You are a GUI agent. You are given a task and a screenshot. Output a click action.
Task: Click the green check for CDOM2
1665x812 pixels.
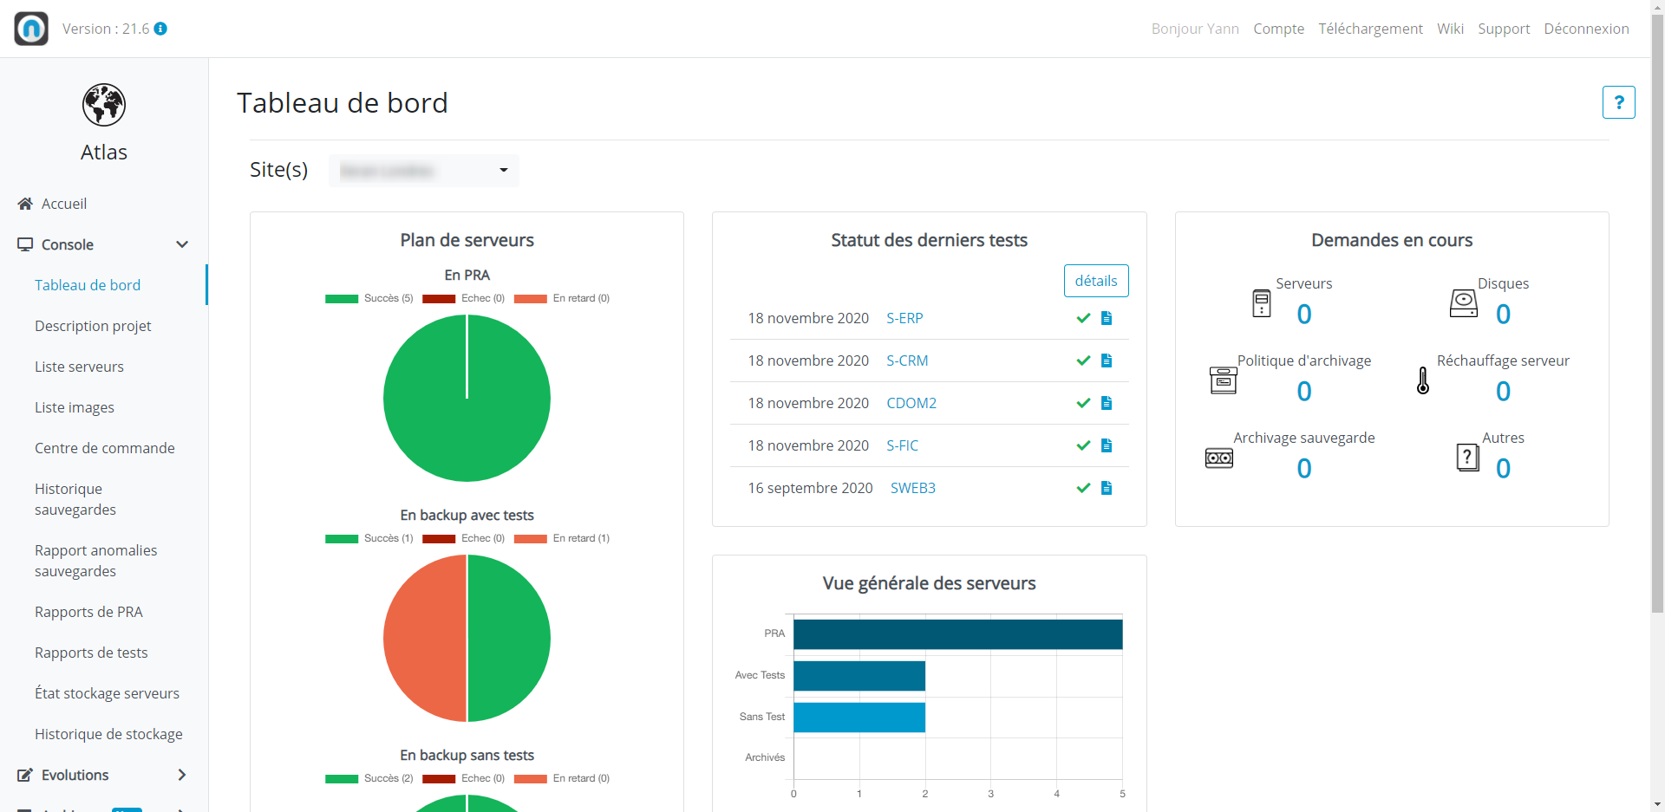pyautogui.click(x=1083, y=403)
